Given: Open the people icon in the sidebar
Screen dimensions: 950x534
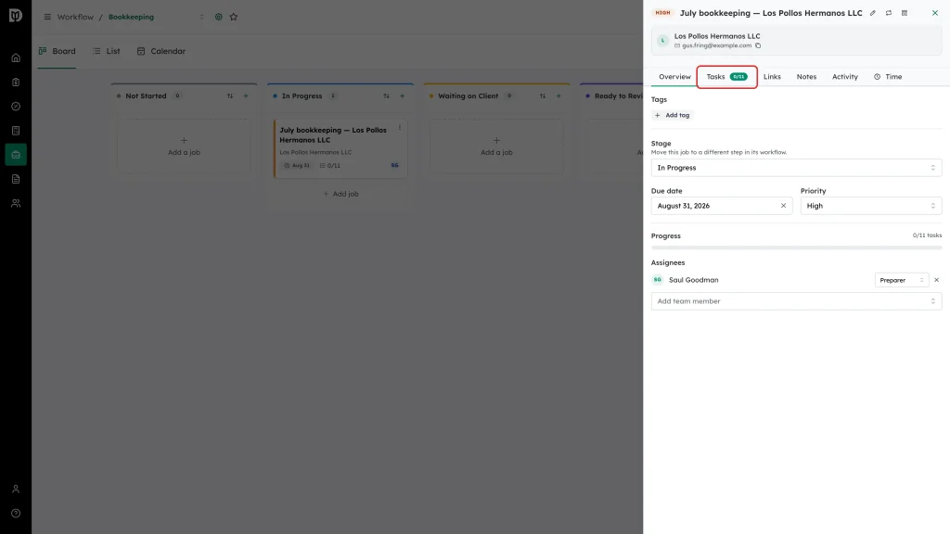Looking at the screenshot, I should [x=16, y=203].
